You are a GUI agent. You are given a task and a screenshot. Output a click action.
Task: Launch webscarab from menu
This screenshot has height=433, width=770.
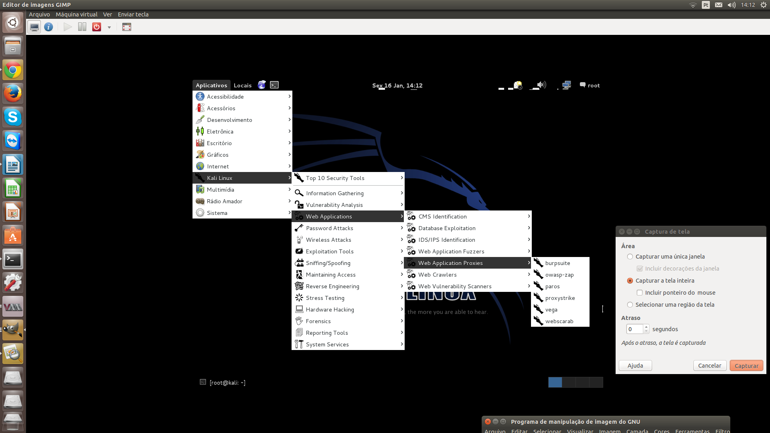(x=560, y=321)
